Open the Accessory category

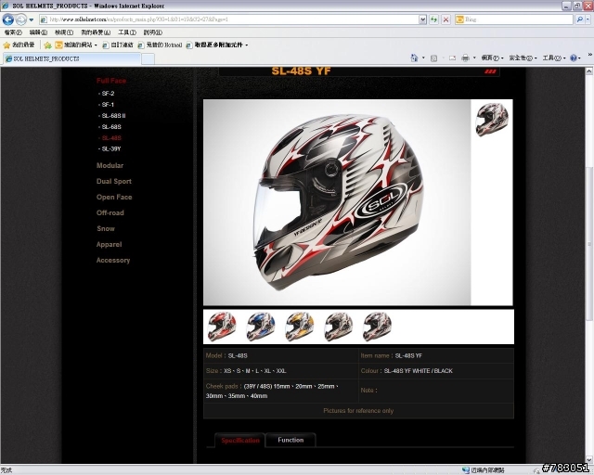coord(113,260)
